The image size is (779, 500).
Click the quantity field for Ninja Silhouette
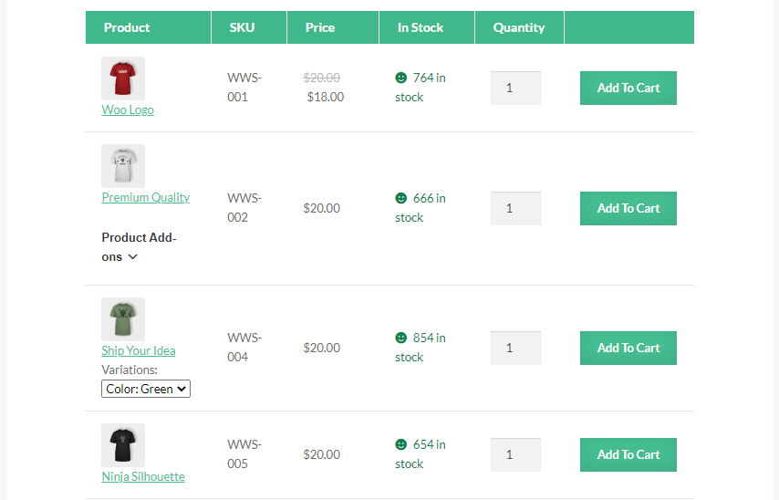[x=515, y=454]
